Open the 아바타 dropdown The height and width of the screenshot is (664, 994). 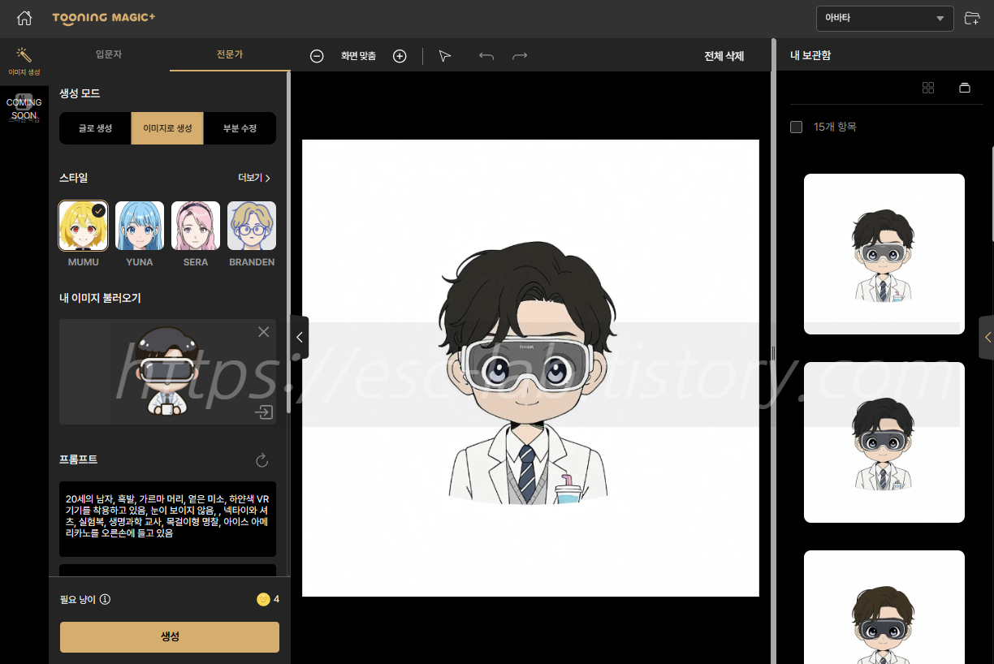[x=884, y=18]
